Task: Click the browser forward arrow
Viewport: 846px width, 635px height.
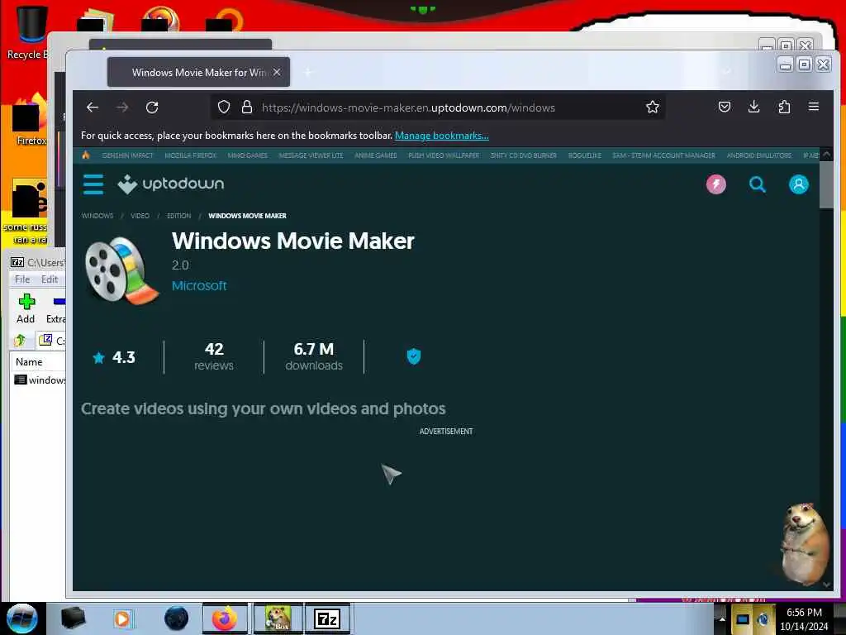Action: click(122, 107)
